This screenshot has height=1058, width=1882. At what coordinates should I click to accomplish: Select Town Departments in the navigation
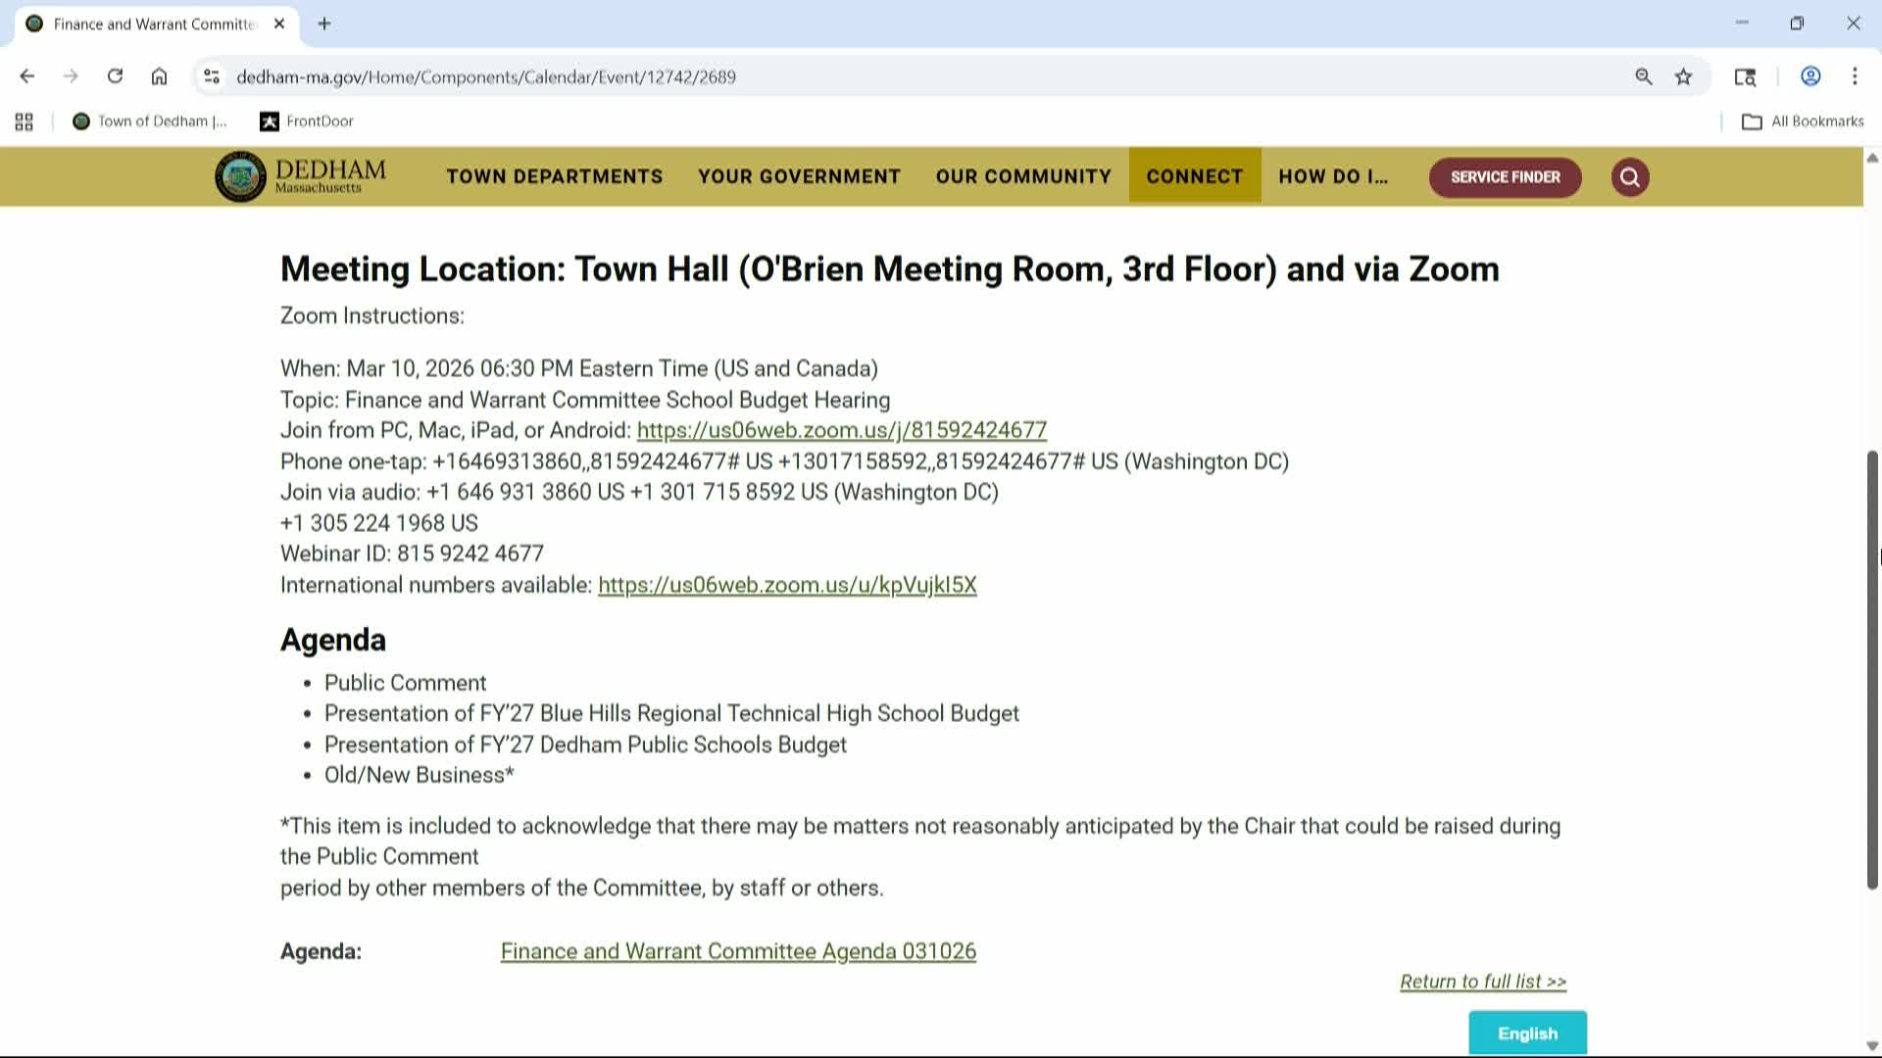(554, 176)
